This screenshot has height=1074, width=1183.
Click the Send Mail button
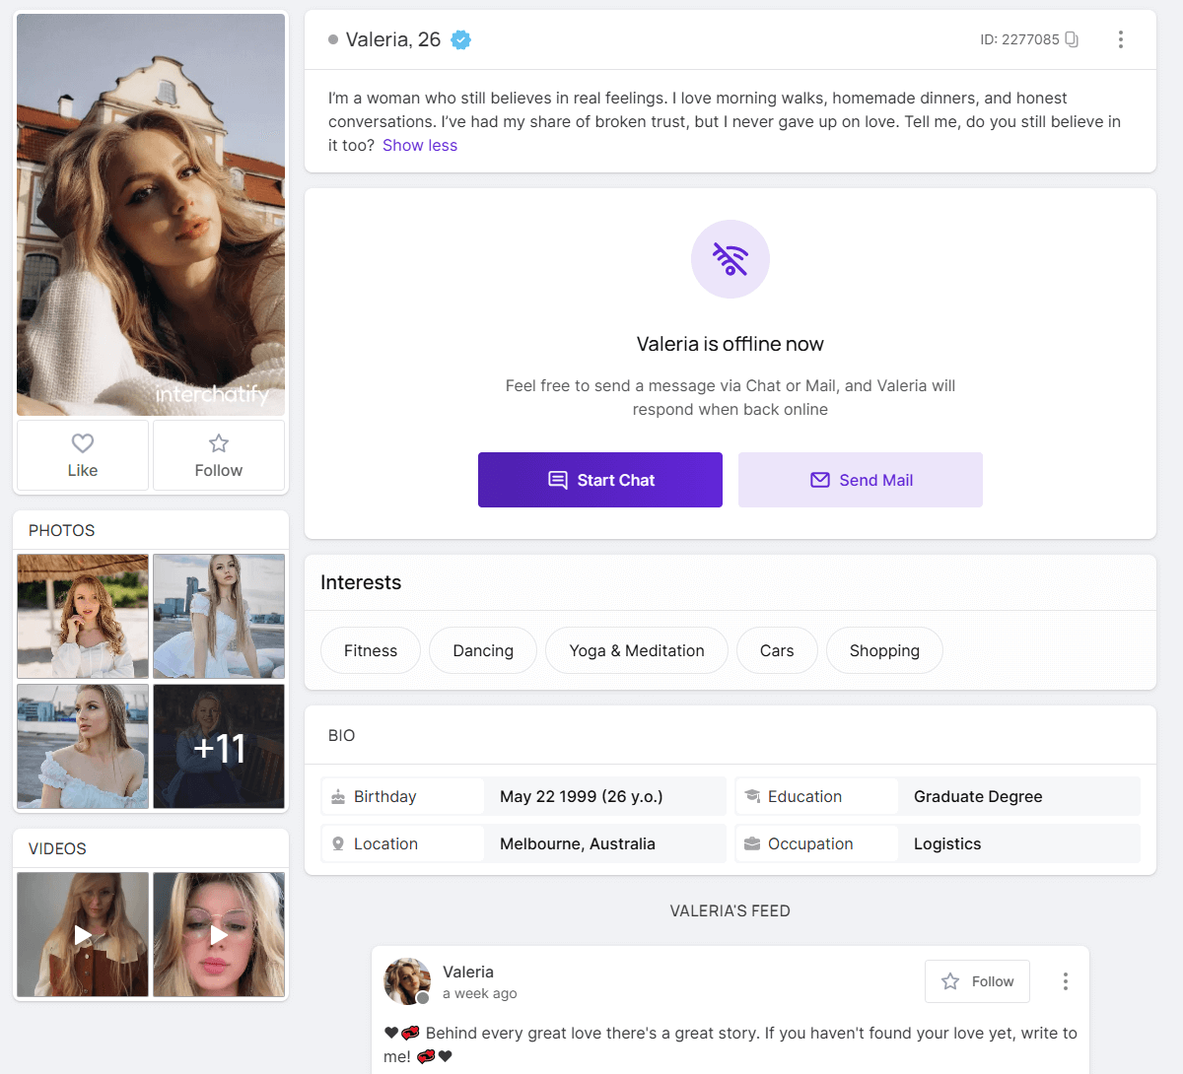[860, 480]
